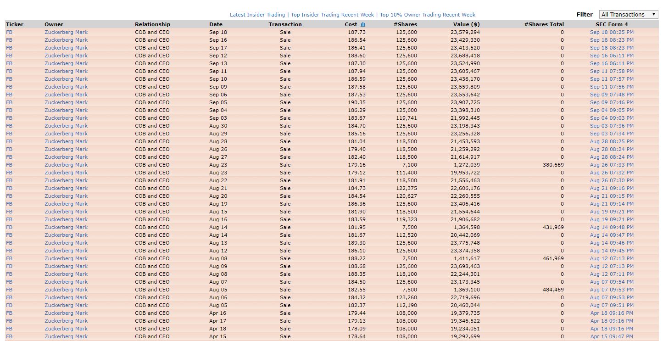Open Zuckerberg Mark link in Sep 05 row
The width and height of the screenshot is (663, 341).
(x=66, y=102)
